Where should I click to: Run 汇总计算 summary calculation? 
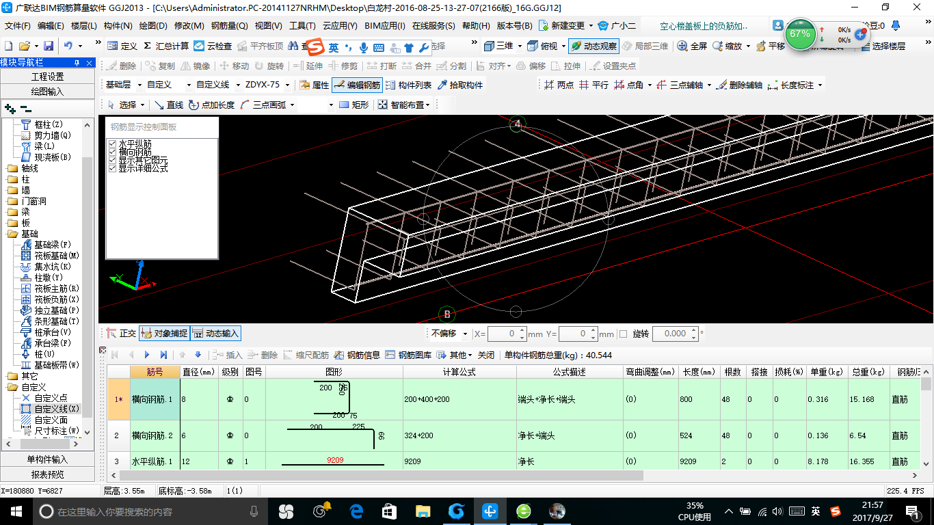click(165, 46)
